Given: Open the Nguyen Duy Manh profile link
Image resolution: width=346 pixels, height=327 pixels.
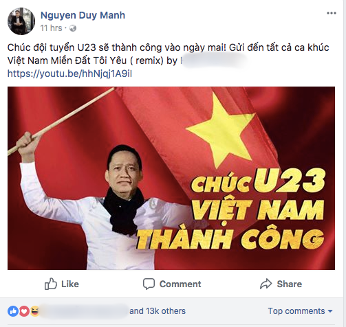Looking at the screenshot, I should (83, 15).
